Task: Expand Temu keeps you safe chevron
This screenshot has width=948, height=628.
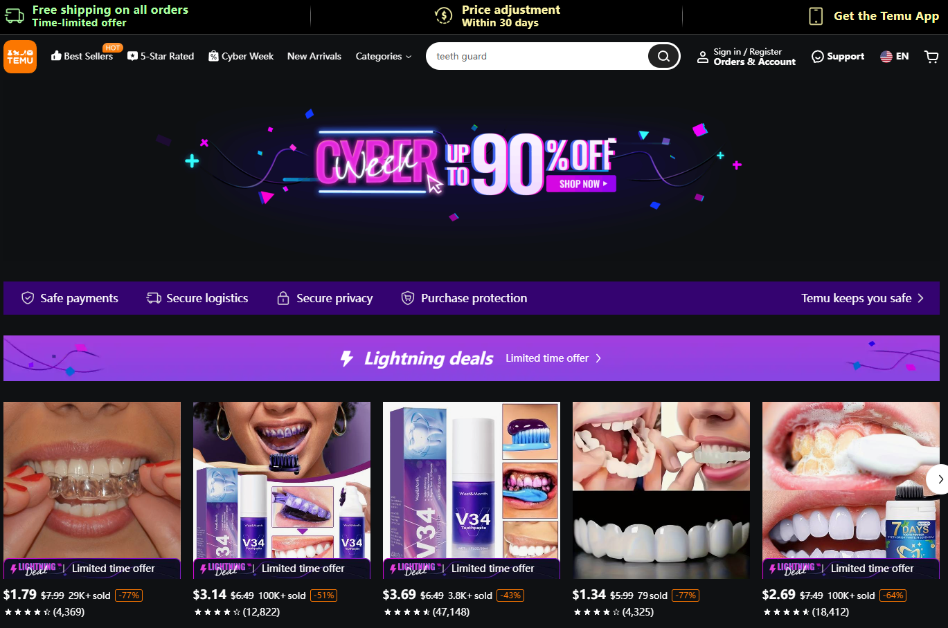Action: [x=920, y=298]
